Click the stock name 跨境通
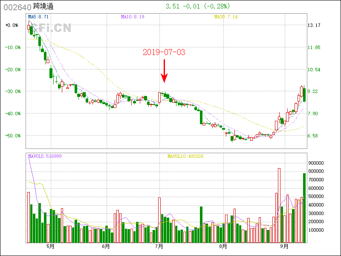341x256 pixels. (43, 7)
